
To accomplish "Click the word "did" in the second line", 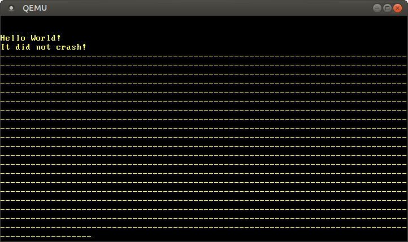I will [23, 47].
